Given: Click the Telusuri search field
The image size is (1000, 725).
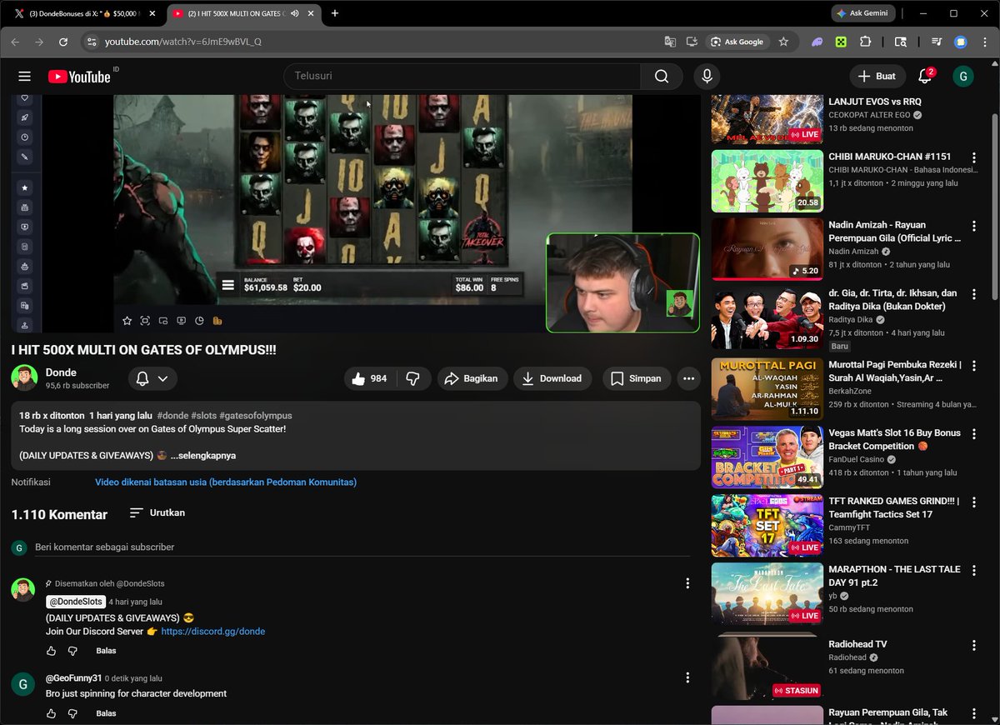Looking at the screenshot, I should point(462,77).
